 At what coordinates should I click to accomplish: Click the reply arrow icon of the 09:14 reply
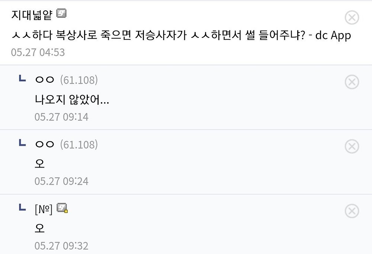[x=22, y=78]
